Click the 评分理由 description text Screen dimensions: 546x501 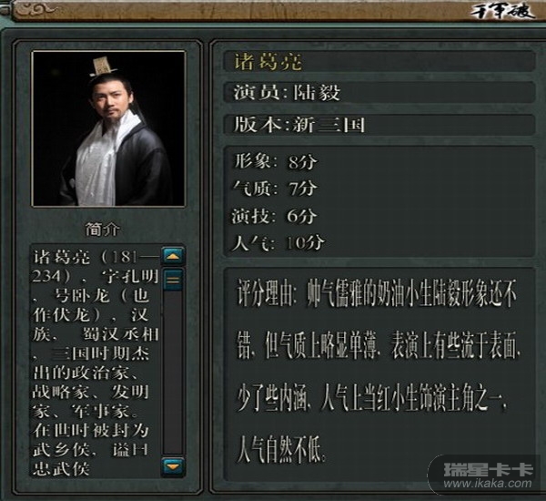379,372
